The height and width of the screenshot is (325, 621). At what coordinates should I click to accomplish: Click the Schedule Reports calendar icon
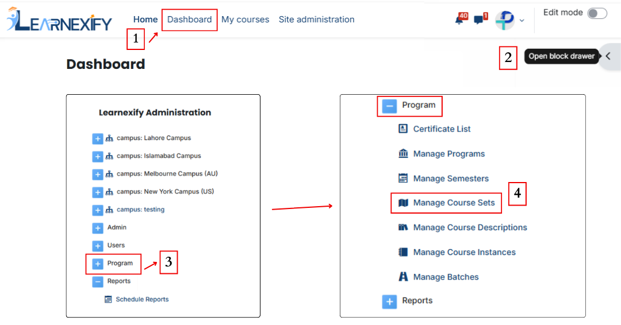click(x=108, y=299)
